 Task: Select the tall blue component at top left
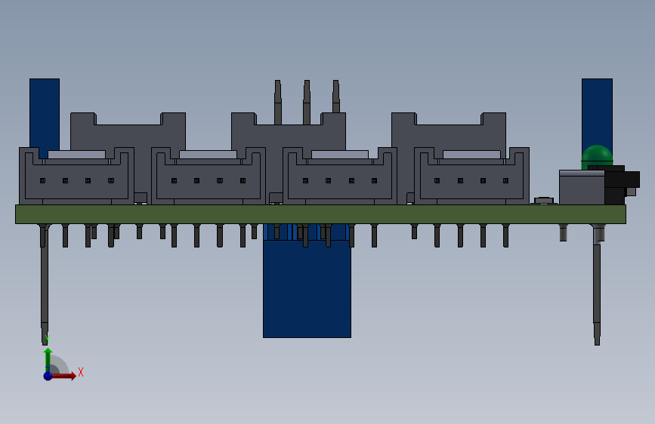point(45,118)
